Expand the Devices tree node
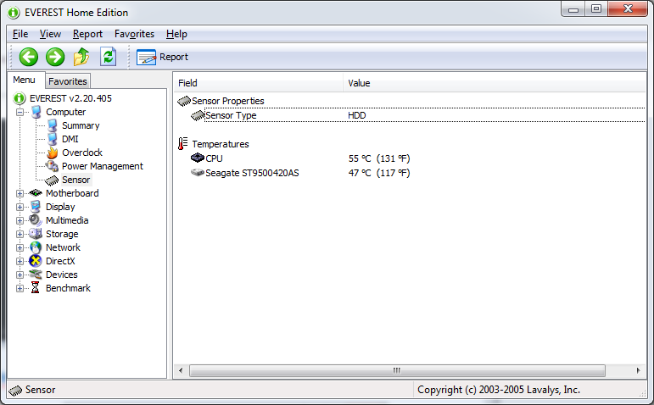654x405 pixels. [x=20, y=275]
